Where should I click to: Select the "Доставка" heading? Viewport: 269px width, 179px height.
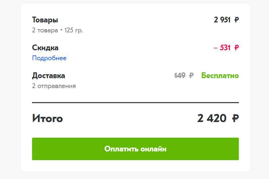[x=48, y=76]
